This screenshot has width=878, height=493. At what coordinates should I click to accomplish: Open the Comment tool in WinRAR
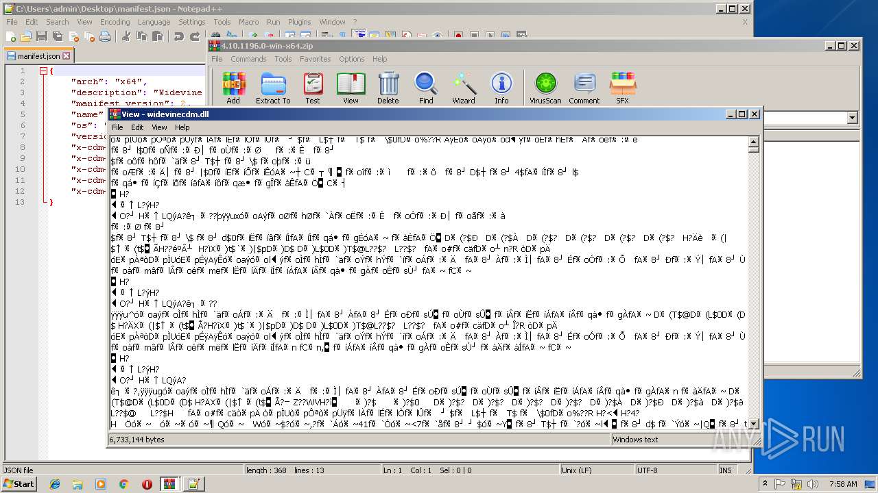[584, 88]
